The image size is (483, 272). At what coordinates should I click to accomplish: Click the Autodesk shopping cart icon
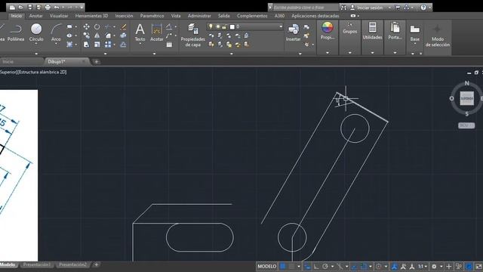pos(398,8)
